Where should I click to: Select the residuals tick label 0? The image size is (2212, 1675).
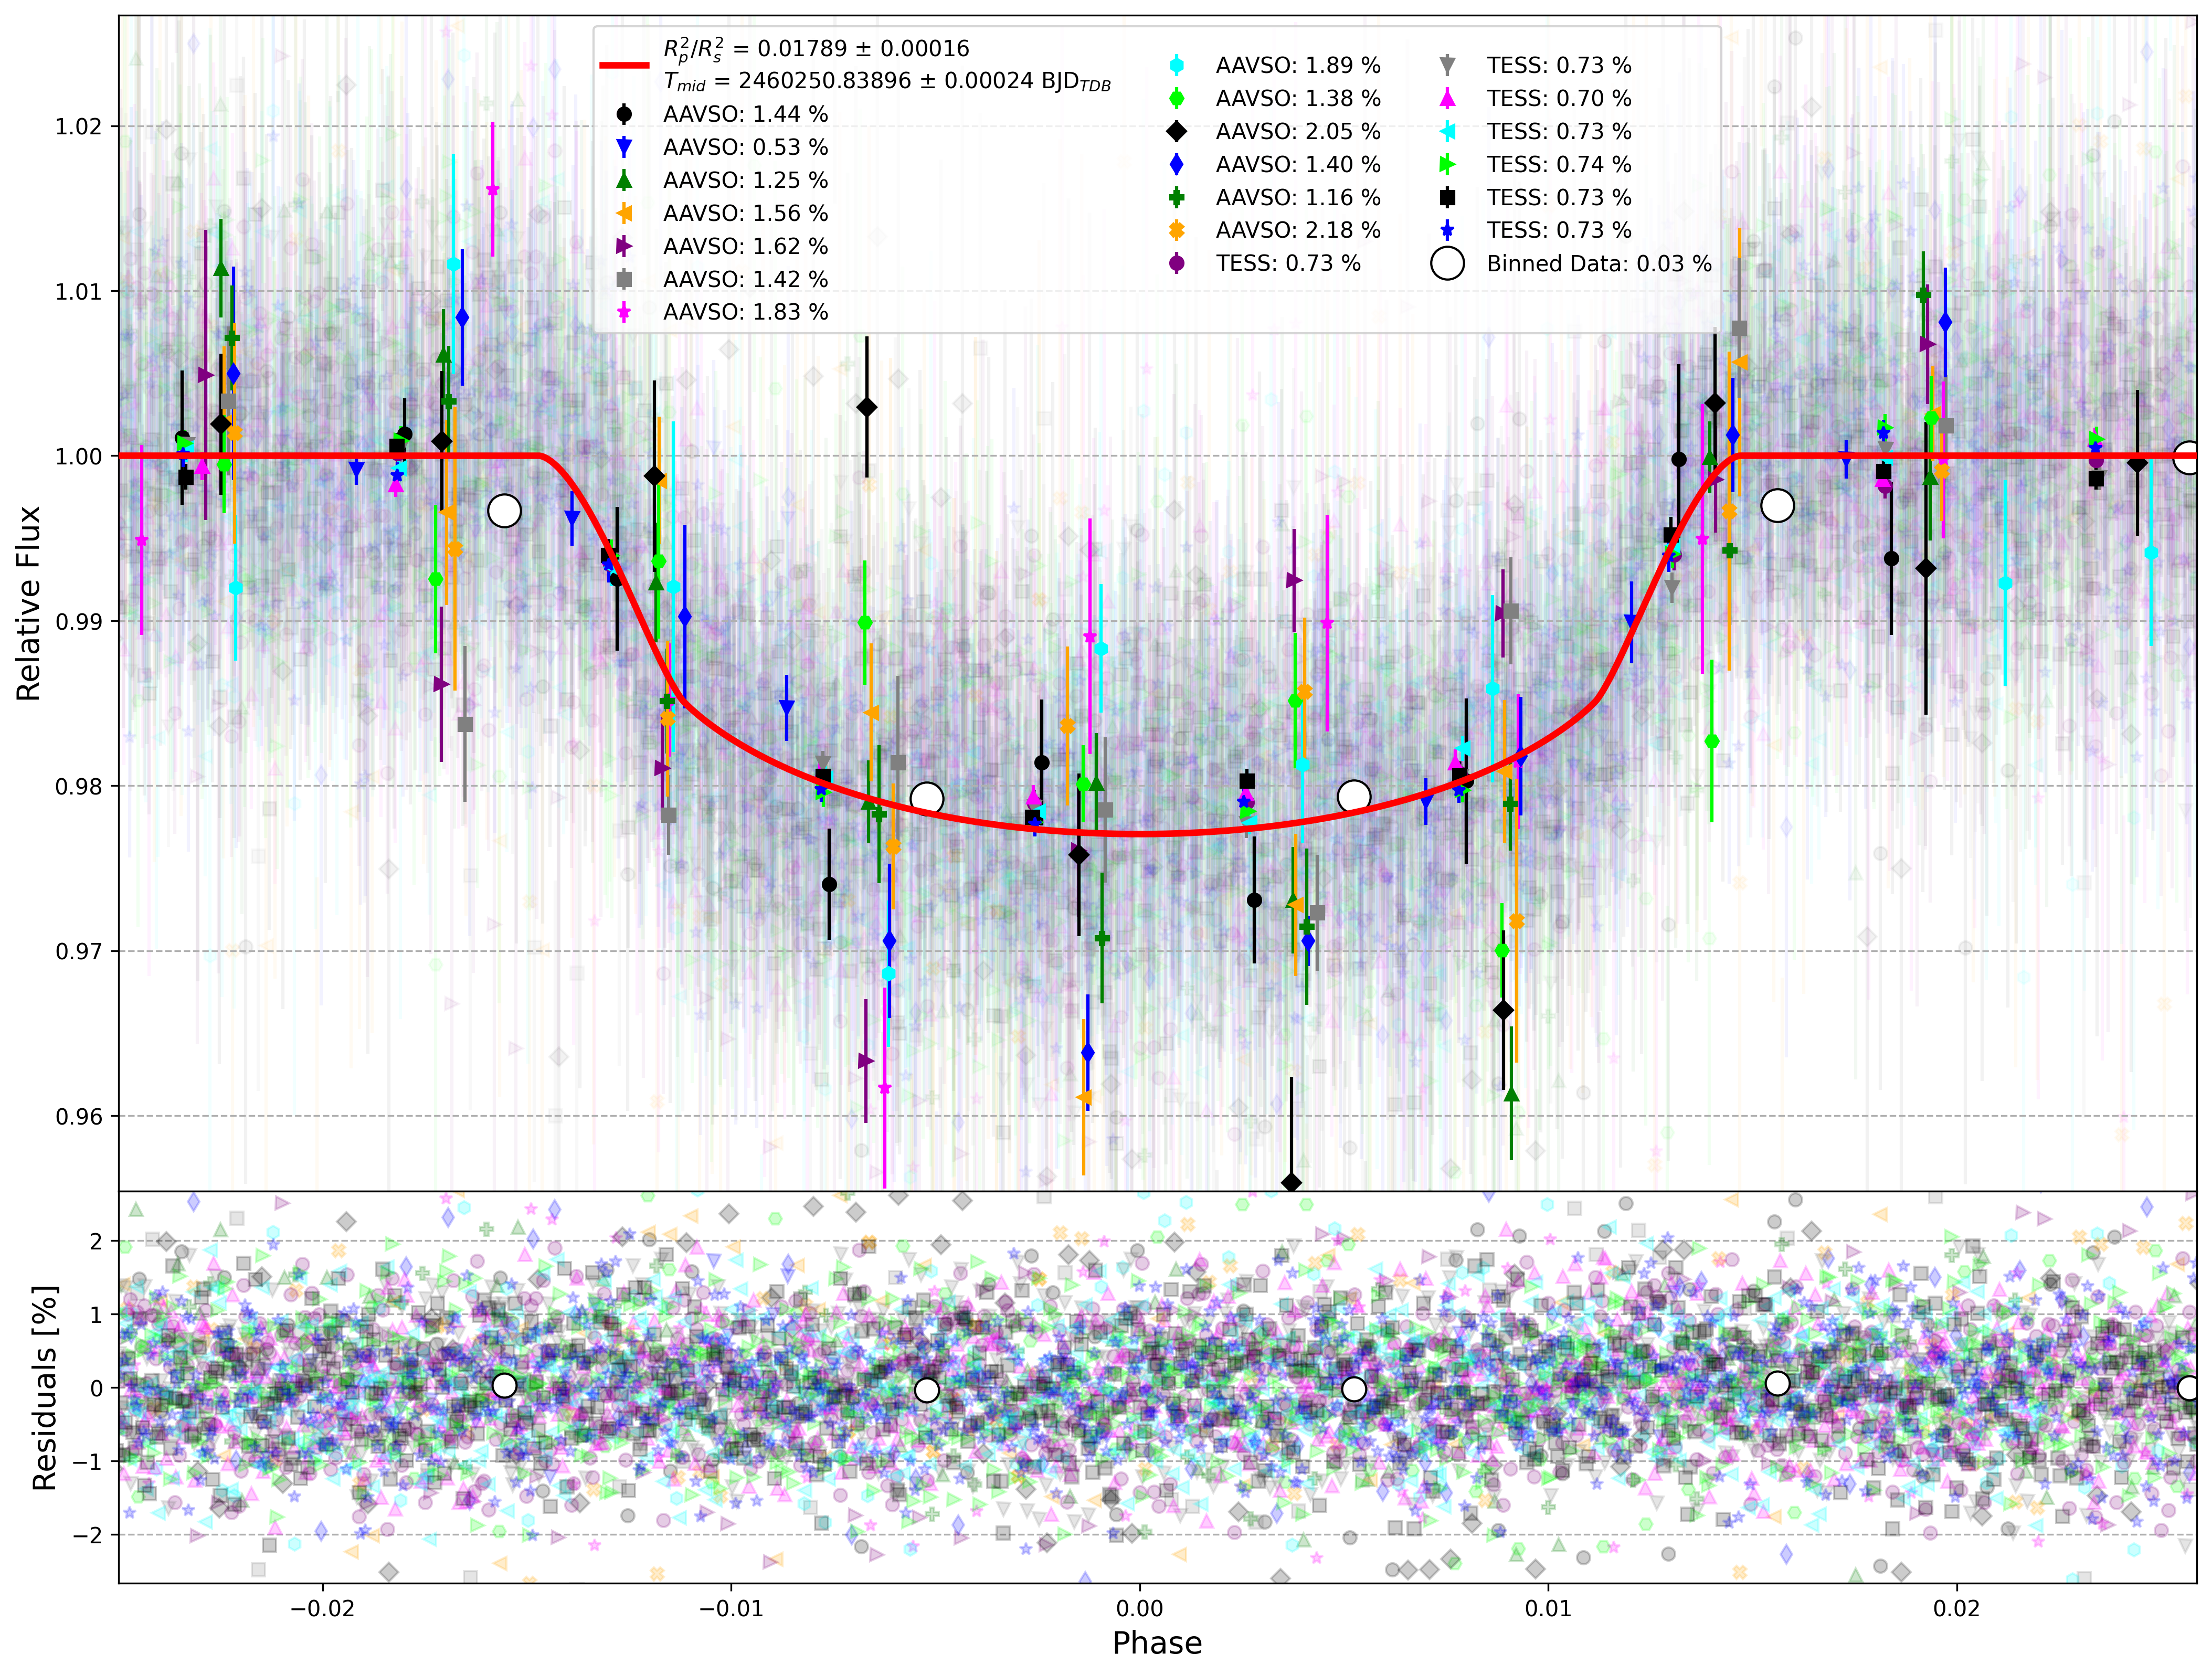(x=96, y=1388)
